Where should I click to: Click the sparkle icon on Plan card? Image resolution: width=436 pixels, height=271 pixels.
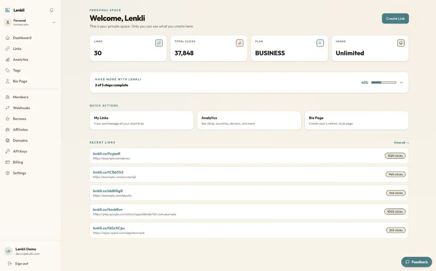[x=320, y=43]
